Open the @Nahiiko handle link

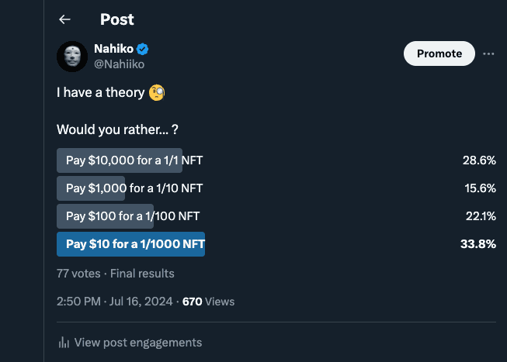click(x=119, y=64)
